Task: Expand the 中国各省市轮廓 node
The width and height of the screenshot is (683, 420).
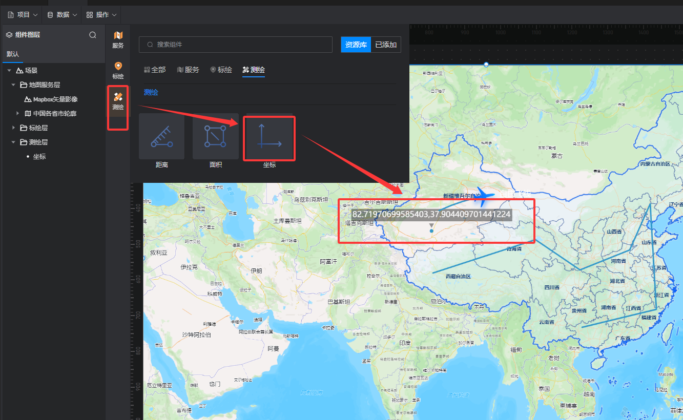Action: pyautogui.click(x=18, y=113)
